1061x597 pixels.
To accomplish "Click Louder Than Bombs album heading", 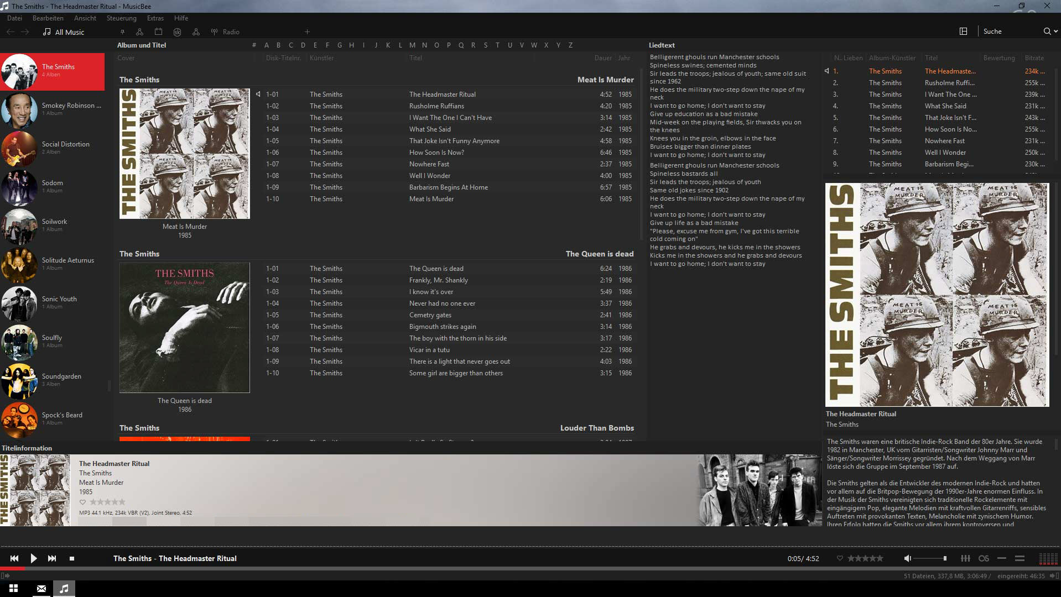I will tap(597, 428).
